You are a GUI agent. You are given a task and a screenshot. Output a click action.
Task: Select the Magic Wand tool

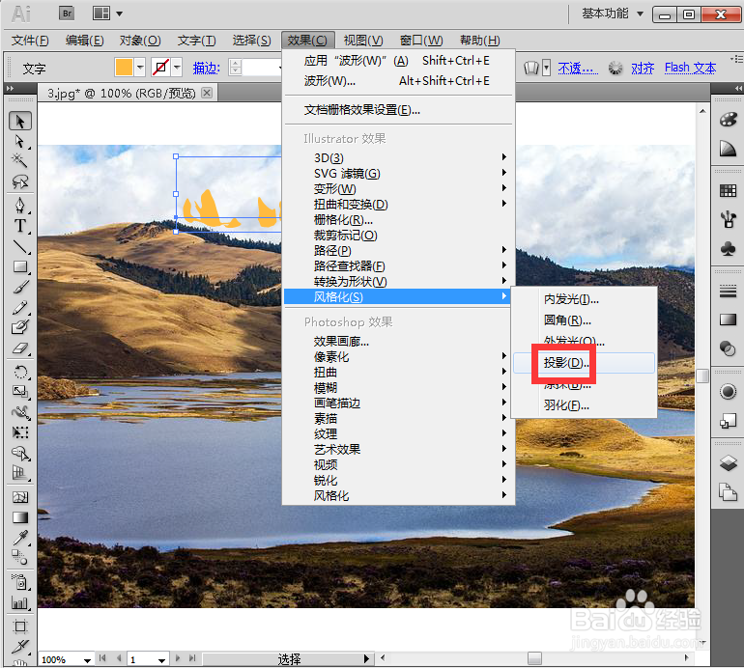click(20, 160)
